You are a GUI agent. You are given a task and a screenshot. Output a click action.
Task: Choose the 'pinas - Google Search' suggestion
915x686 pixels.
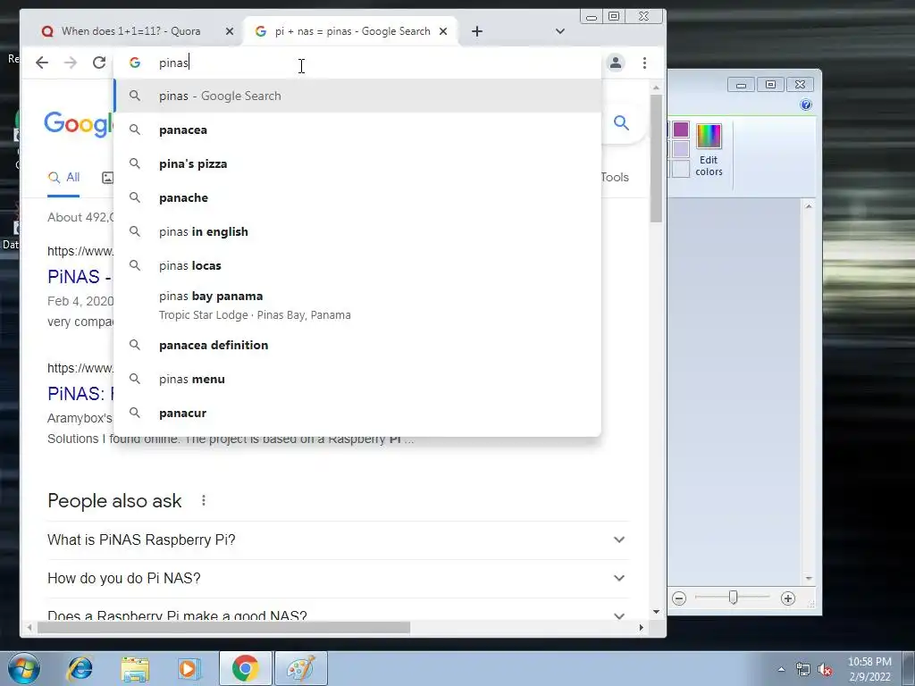click(x=357, y=96)
